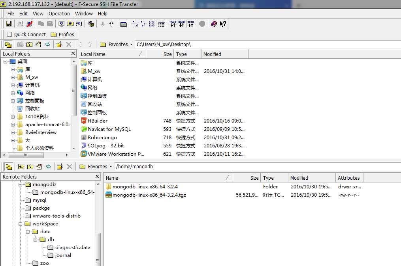Select Navicat for MySQL shortcut
The width and height of the screenshot is (401, 266).
point(105,129)
